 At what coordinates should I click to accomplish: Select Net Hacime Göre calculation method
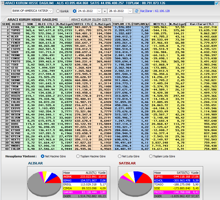point(42,156)
